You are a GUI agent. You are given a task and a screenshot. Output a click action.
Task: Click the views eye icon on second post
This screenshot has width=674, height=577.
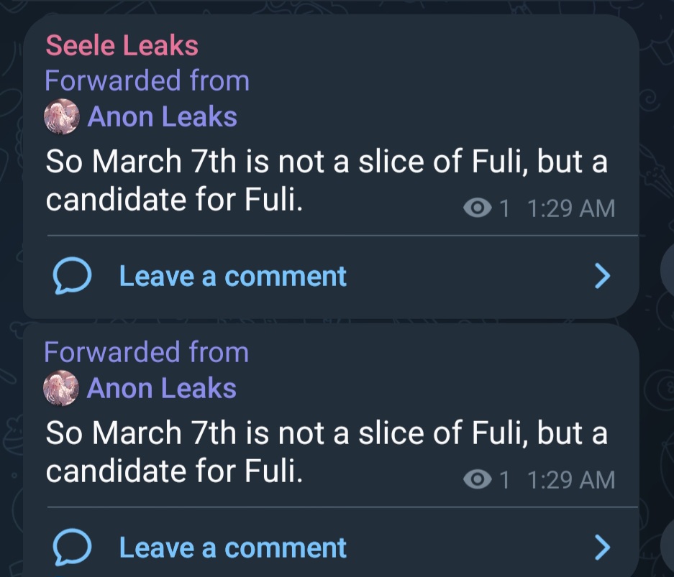tap(478, 479)
